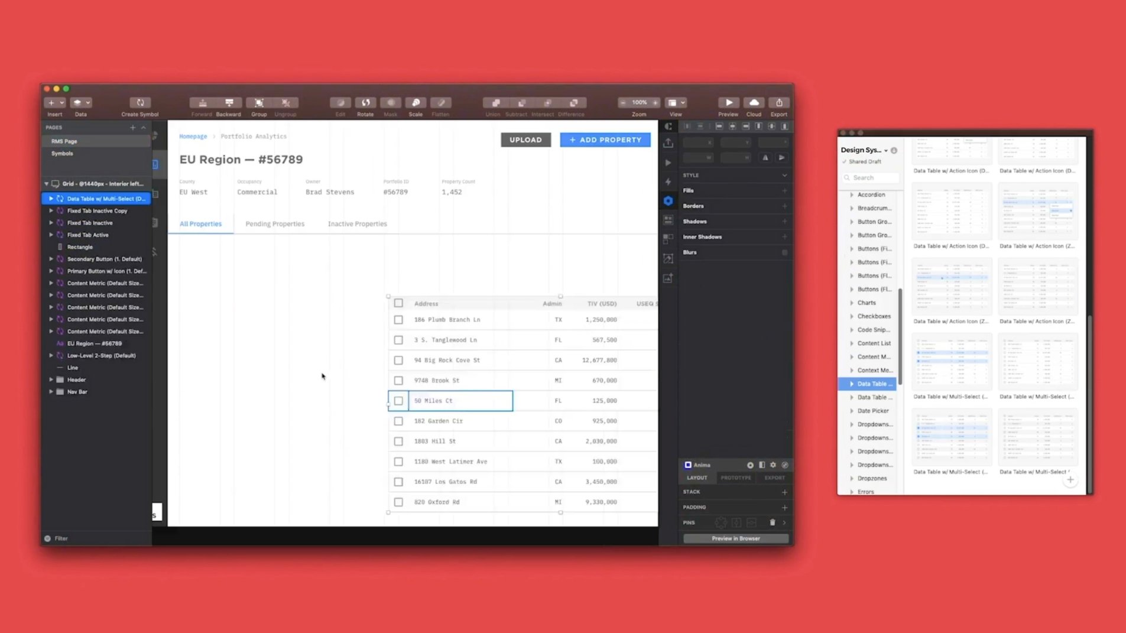Toggle the select-all checkbox in the table header
This screenshot has height=633, width=1126.
(x=398, y=303)
